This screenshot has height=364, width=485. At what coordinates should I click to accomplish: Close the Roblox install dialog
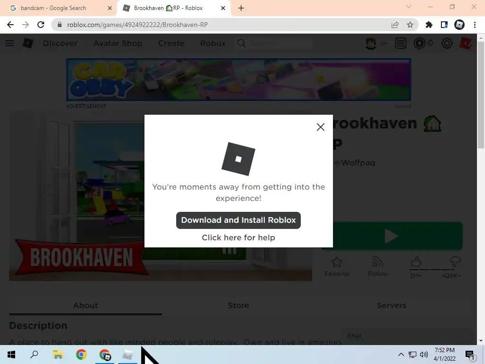tap(321, 127)
